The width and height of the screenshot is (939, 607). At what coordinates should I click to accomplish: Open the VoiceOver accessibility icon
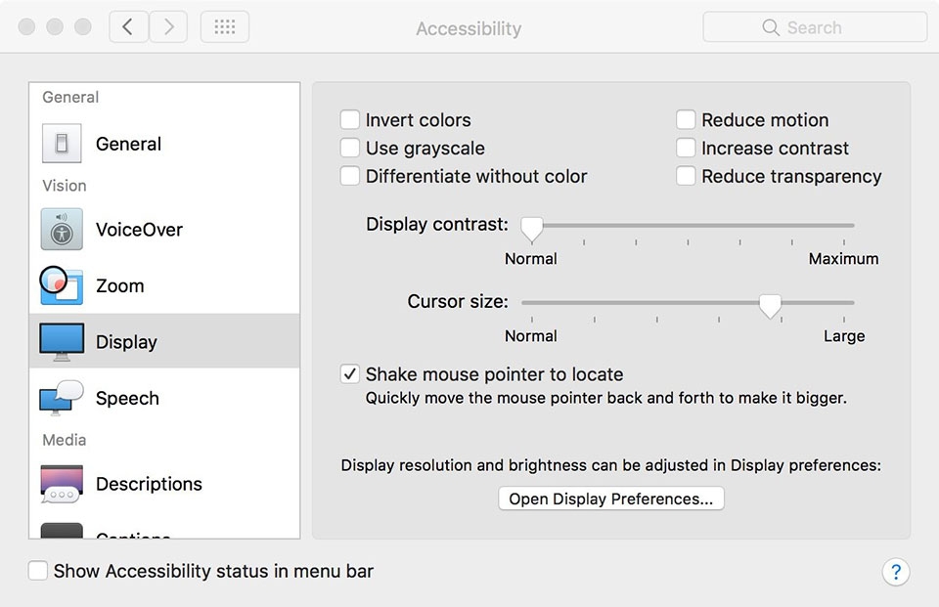pos(62,230)
